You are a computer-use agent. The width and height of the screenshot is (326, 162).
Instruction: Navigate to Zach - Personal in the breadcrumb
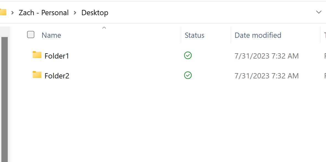(44, 12)
